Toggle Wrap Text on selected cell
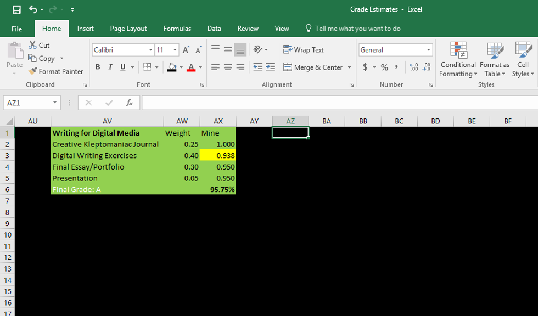Screen dimensions: 538x316 [304, 50]
